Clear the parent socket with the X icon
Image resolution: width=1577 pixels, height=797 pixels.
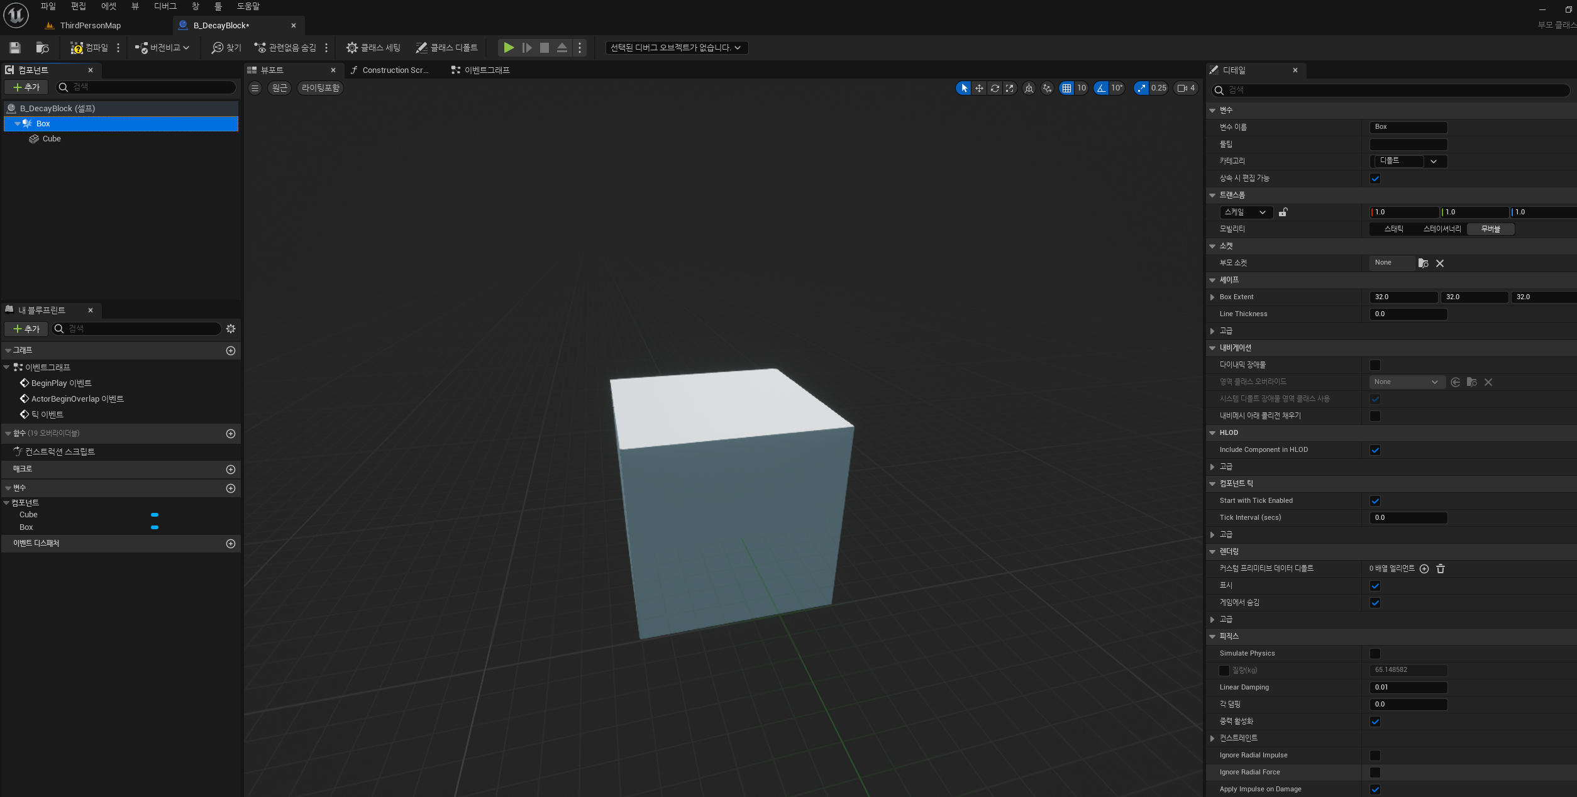[x=1440, y=263]
